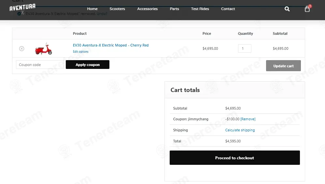Viewport: 325px width, 184px height.
Task: Click the Shipping label in cart totals
Action: click(180, 130)
